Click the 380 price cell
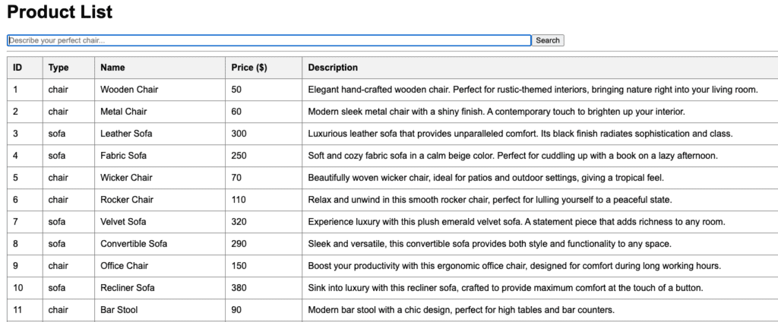 239,288
